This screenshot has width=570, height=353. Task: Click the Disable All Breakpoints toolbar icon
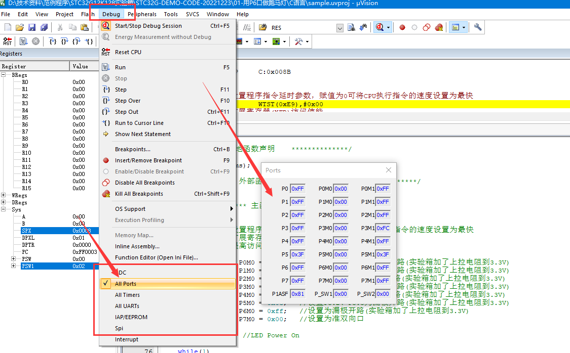coord(427,27)
